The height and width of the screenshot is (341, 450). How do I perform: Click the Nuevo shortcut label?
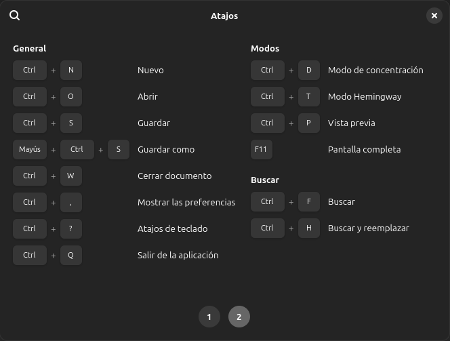[150, 70]
